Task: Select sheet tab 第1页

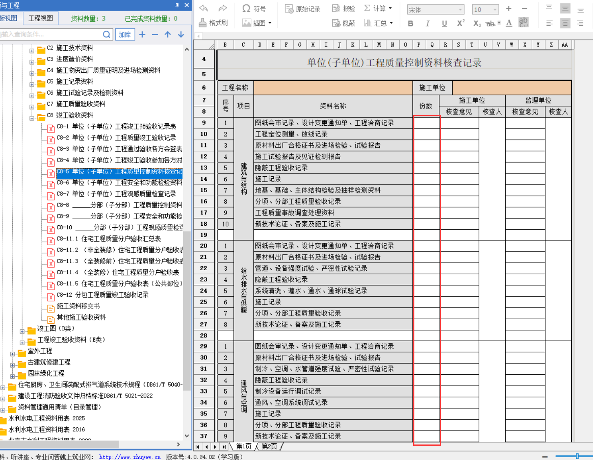Action: [244, 447]
